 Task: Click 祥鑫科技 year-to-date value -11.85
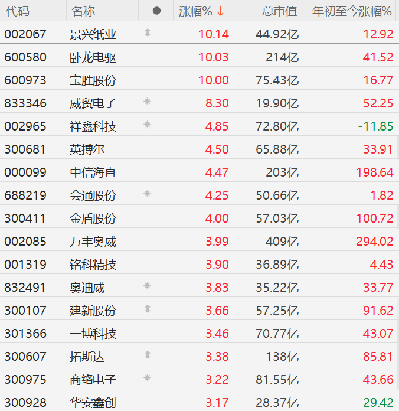376,126
